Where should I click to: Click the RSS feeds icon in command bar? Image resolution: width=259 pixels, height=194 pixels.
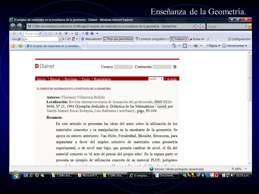point(185,46)
